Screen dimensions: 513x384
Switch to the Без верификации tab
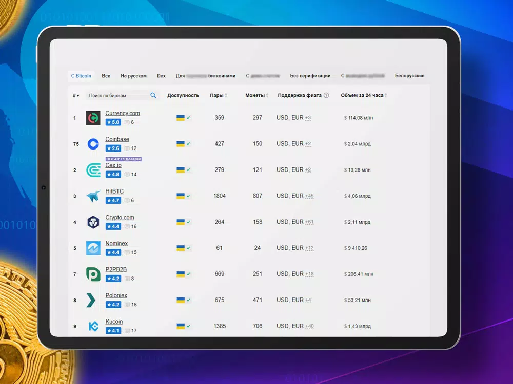click(x=310, y=76)
